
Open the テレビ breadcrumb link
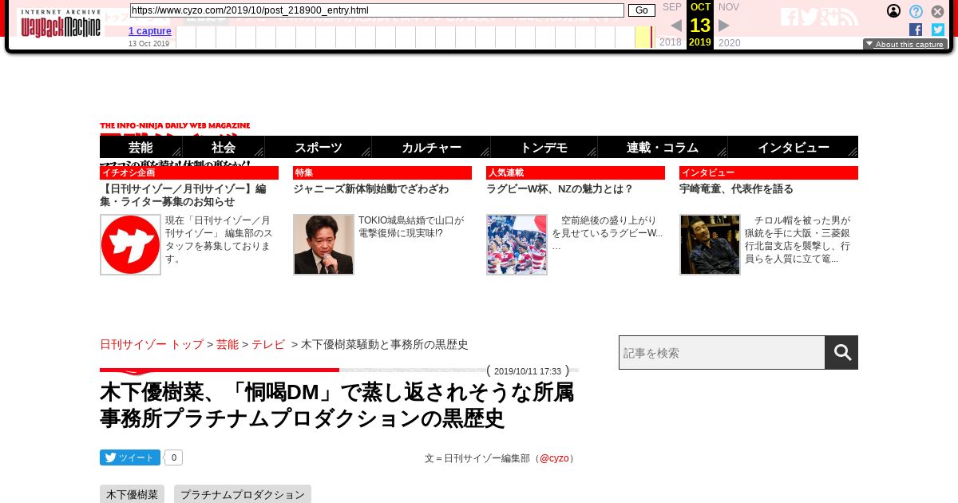pos(268,344)
